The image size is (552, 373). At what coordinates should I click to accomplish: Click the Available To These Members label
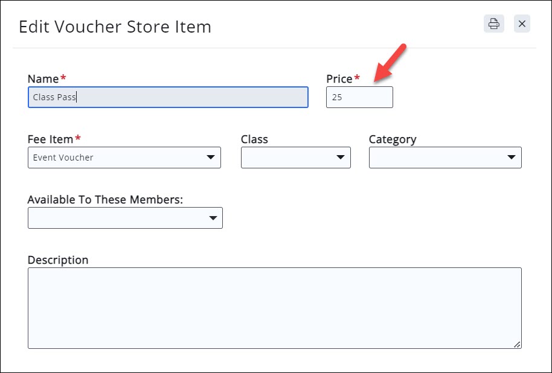point(105,200)
